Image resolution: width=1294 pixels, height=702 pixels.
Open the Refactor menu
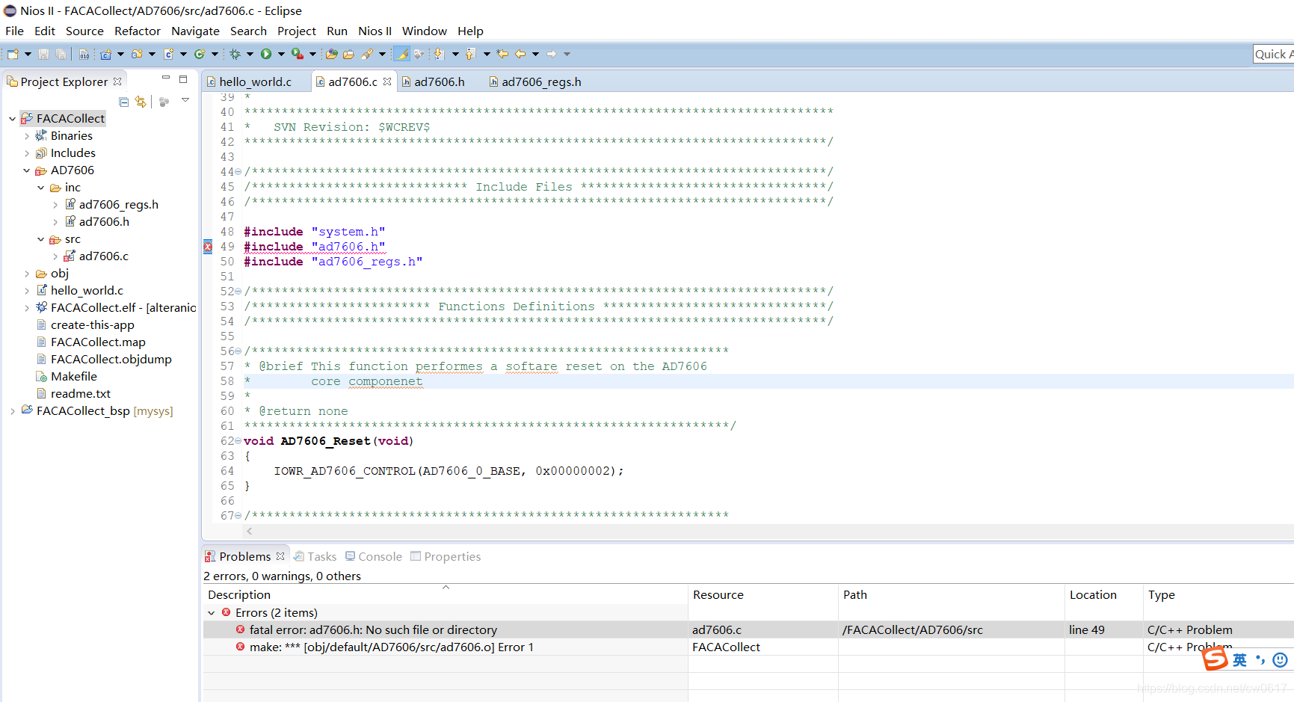point(138,31)
